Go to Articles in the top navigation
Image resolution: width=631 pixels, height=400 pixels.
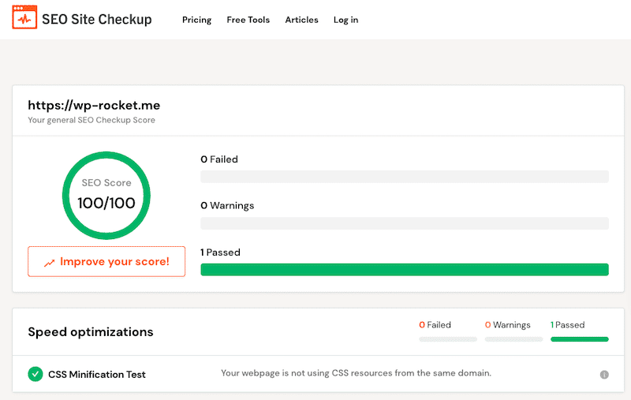[301, 20]
